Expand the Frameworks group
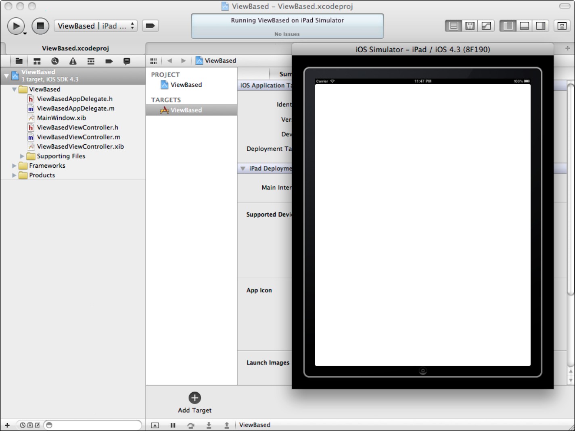Screen dimensions: 575x431 point(15,166)
